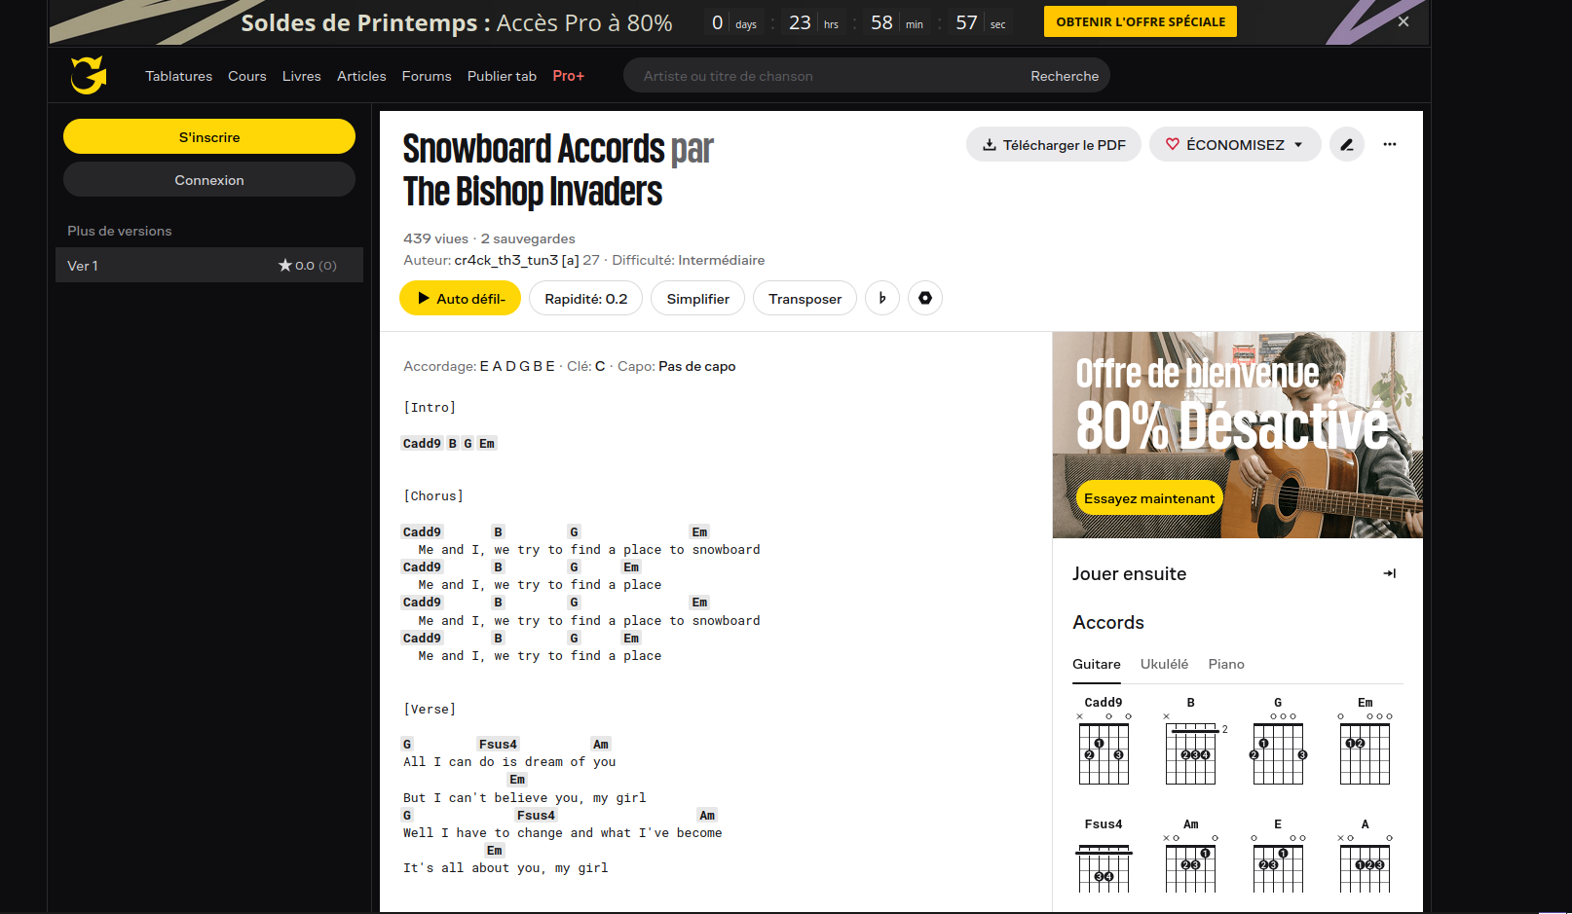1572x914 pixels.
Task: Expand the ÉCONOMISEZ dropdown
Action: (x=1235, y=145)
